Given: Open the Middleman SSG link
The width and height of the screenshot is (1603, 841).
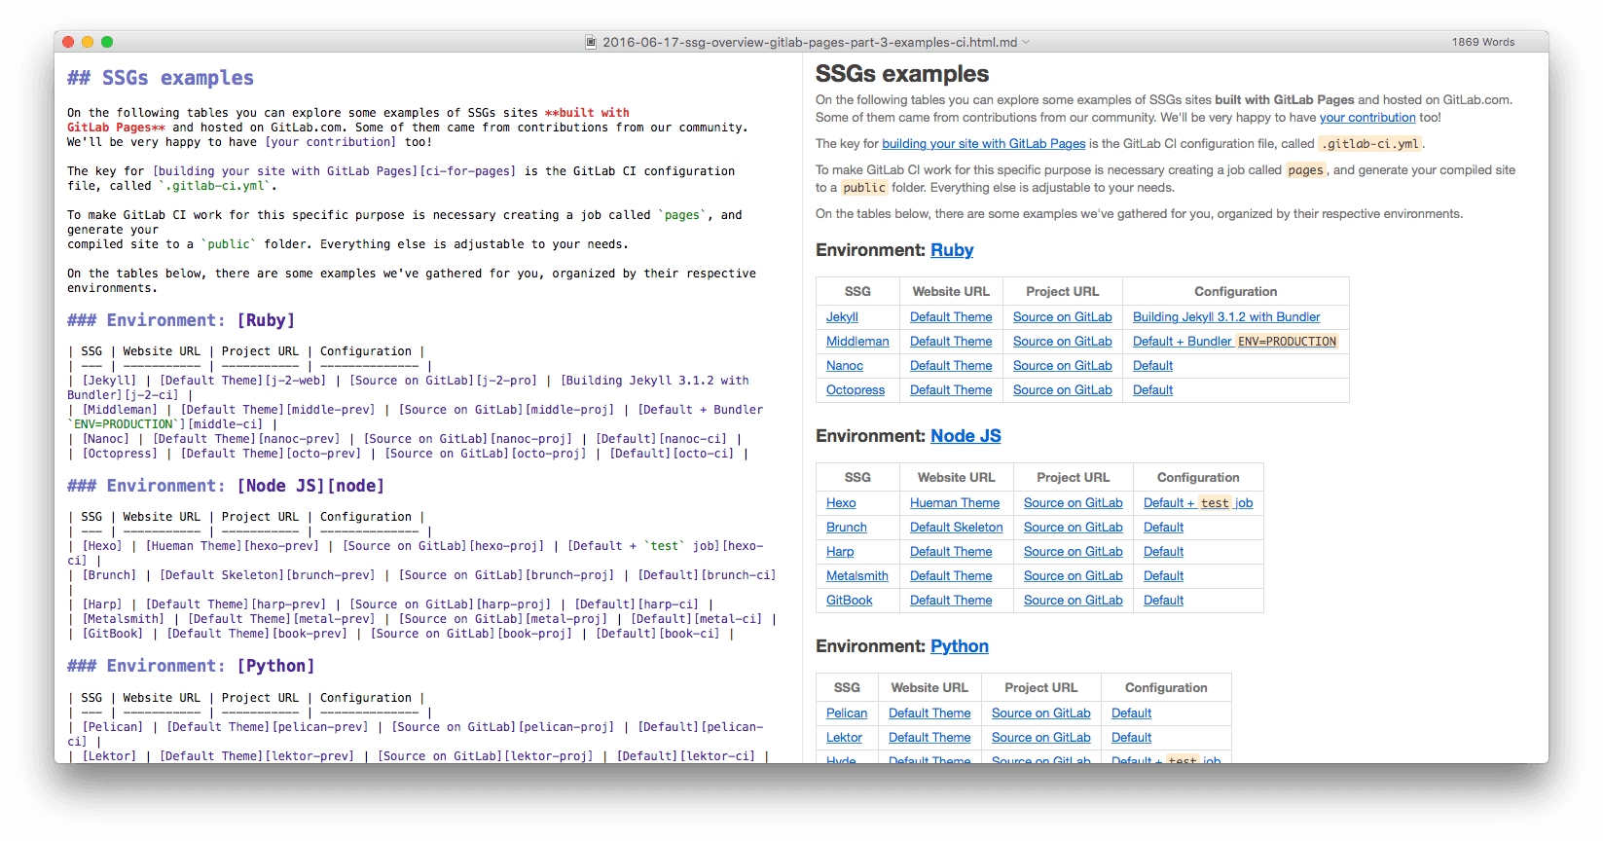Looking at the screenshot, I should coord(857,341).
